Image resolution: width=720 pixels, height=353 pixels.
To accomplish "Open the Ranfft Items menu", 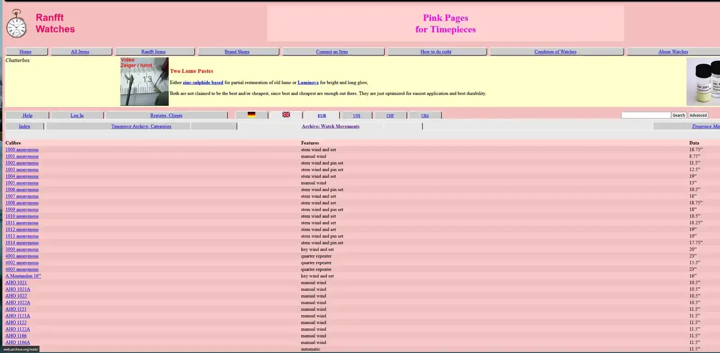I will (x=153, y=52).
